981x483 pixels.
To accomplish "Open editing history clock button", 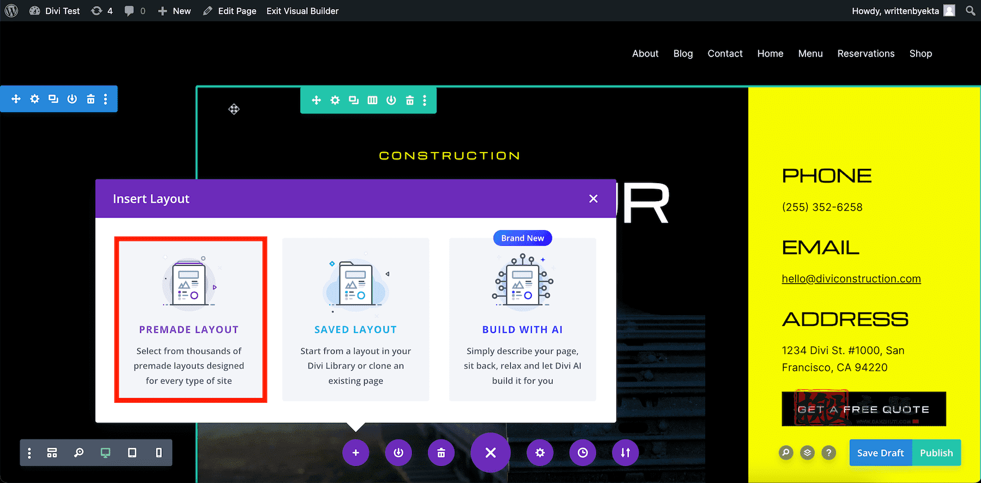I will click(x=583, y=453).
